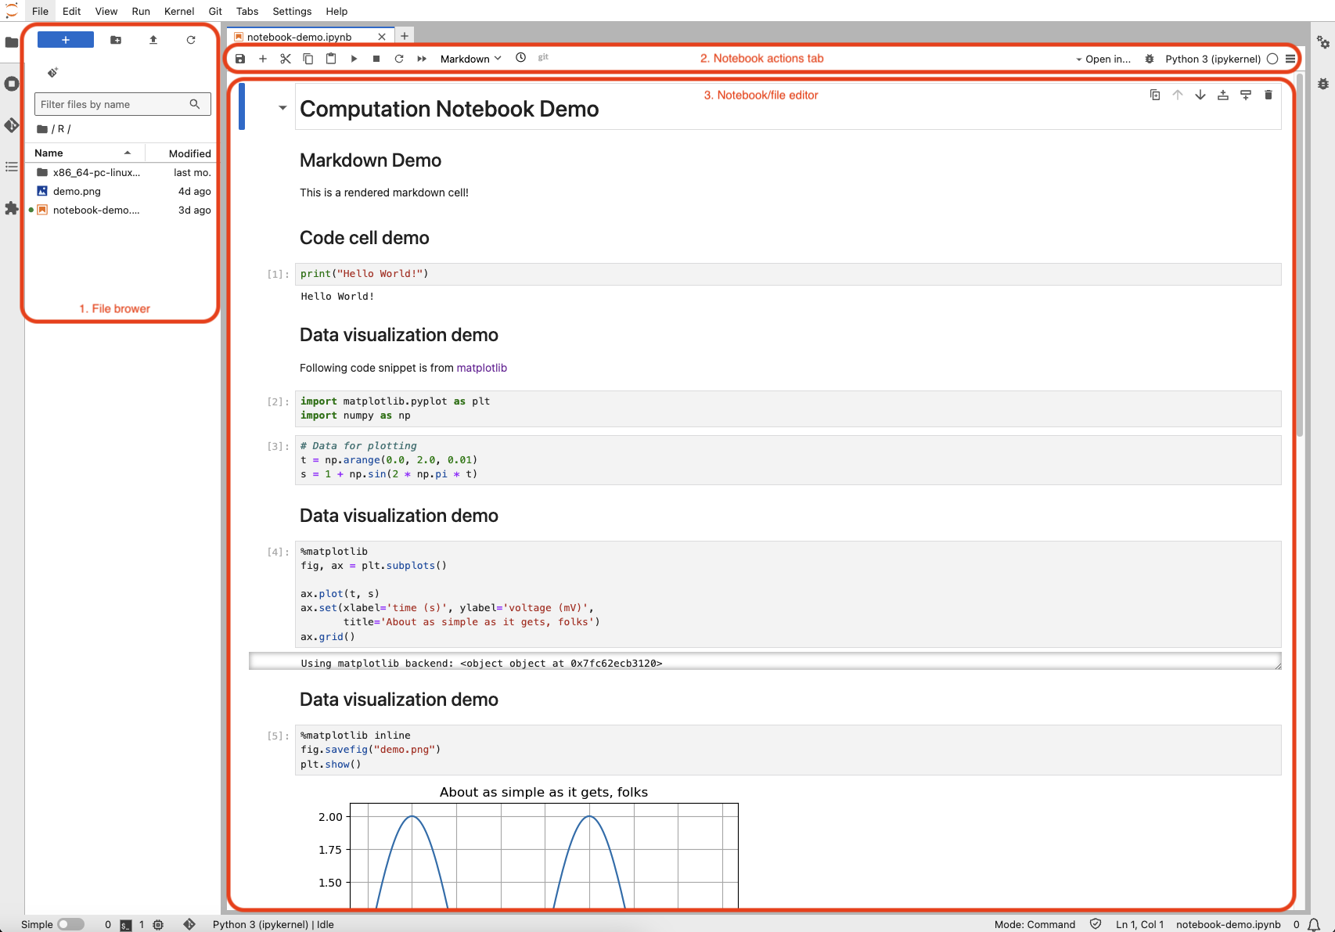Add a new launcher tab beside the notebook tab
This screenshot has height=932, width=1335.
point(405,36)
